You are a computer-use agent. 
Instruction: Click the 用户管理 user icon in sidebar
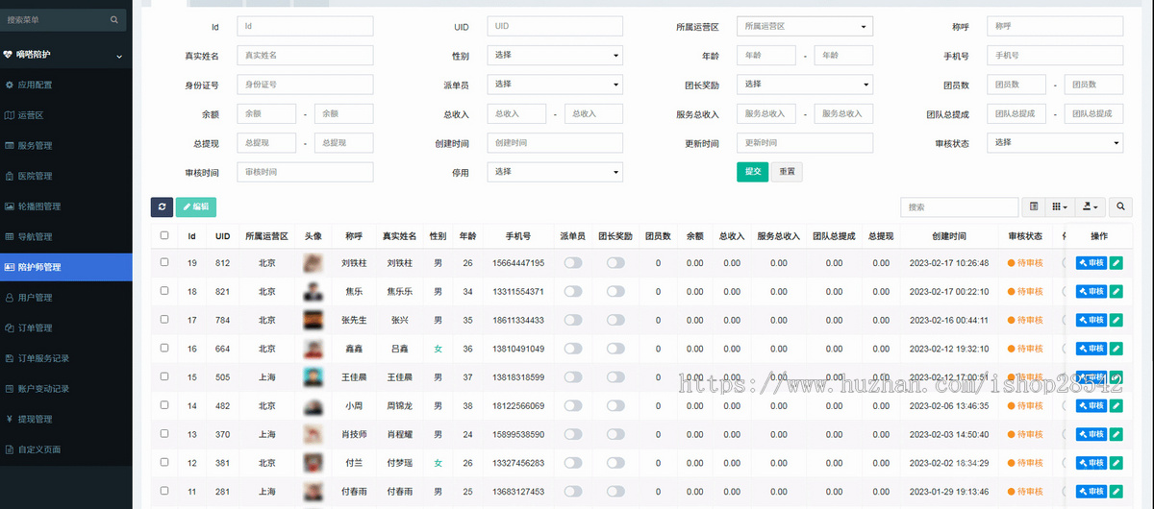pyautogui.click(x=10, y=298)
